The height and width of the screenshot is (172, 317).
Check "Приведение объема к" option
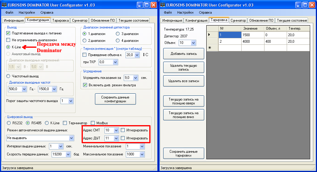(x=85, y=55)
